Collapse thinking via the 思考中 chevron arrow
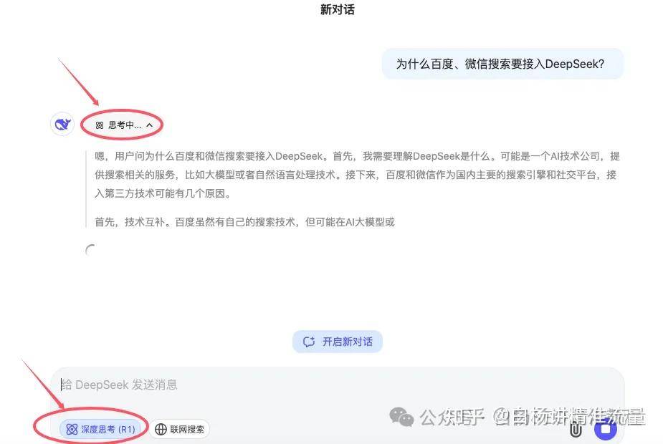The width and height of the screenshot is (663, 444). [149, 125]
